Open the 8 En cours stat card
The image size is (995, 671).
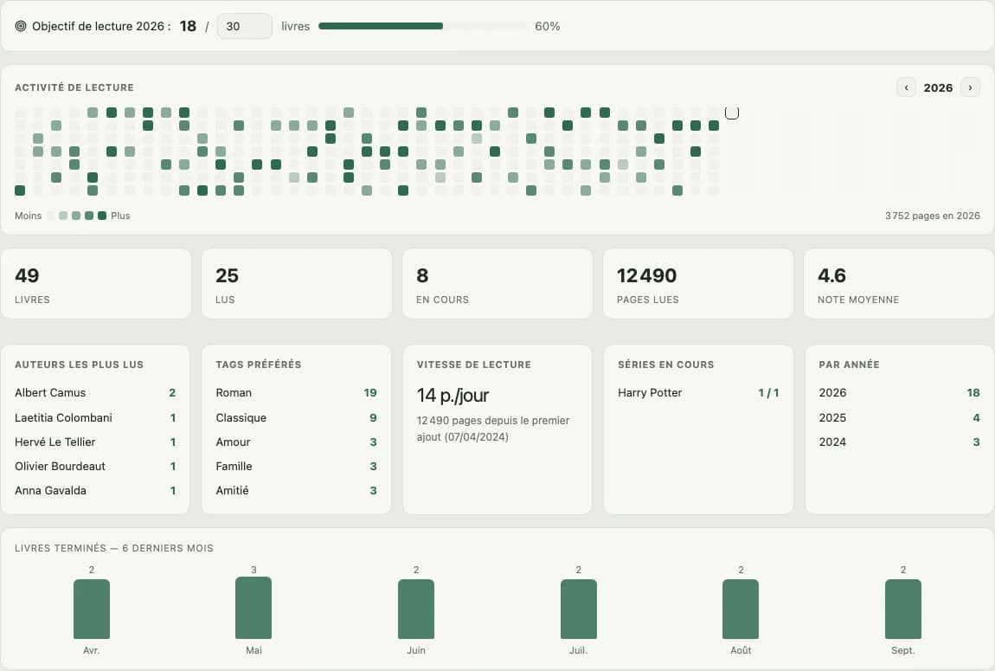[x=497, y=284]
